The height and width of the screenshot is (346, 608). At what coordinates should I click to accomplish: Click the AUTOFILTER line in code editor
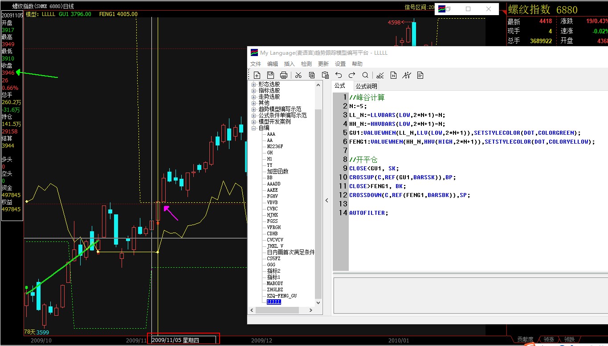coord(368,213)
